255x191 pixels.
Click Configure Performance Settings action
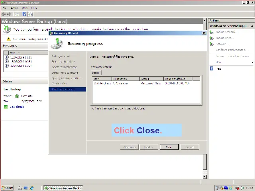click(x=232, y=50)
